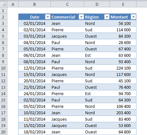The image size is (147, 135).
Task: Select cell with date 05/02/2014
Action: point(35,106)
